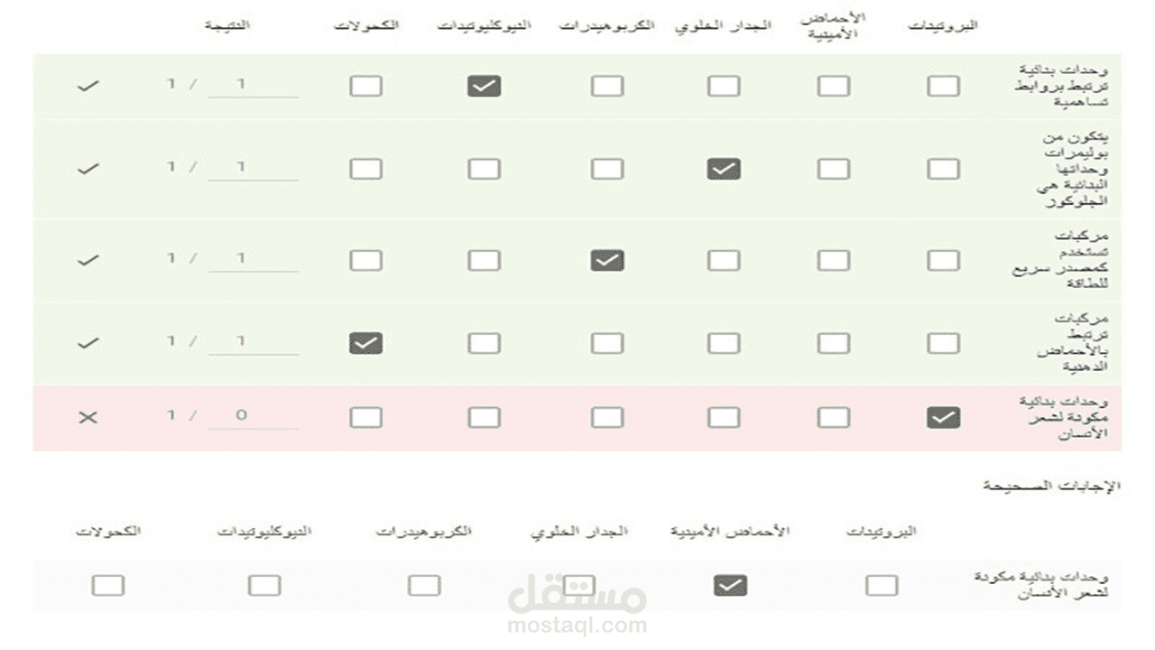The height and width of the screenshot is (650, 1155).
Task: Check البروتينات in the covalent bonds row
Action: click(x=943, y=87)
